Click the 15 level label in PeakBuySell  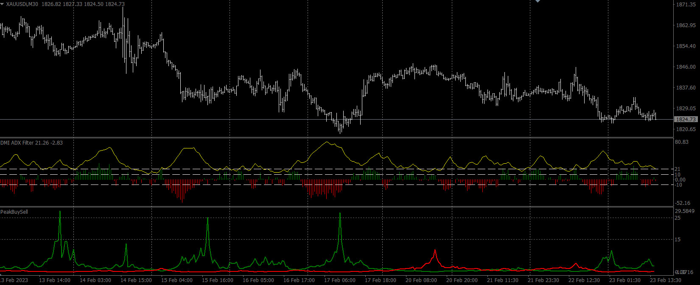coord(678,240)
